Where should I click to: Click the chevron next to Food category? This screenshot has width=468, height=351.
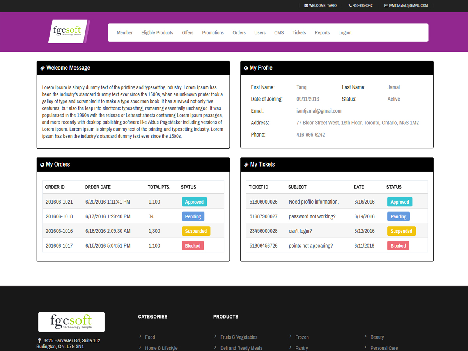pos(140,336)
